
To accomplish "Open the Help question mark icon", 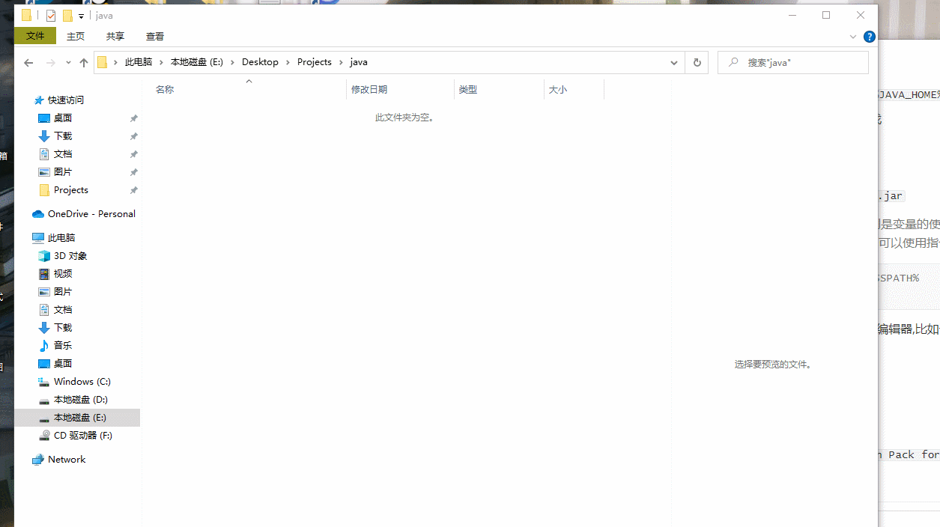I will click(x=869, y=37).
